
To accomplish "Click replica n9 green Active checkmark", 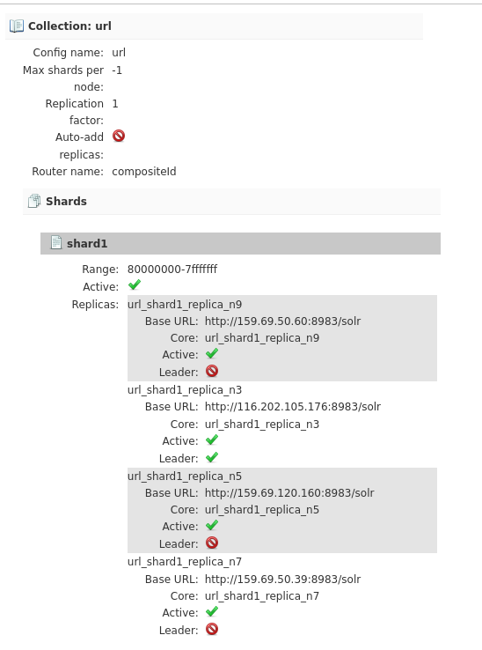I will click(212, 353).
